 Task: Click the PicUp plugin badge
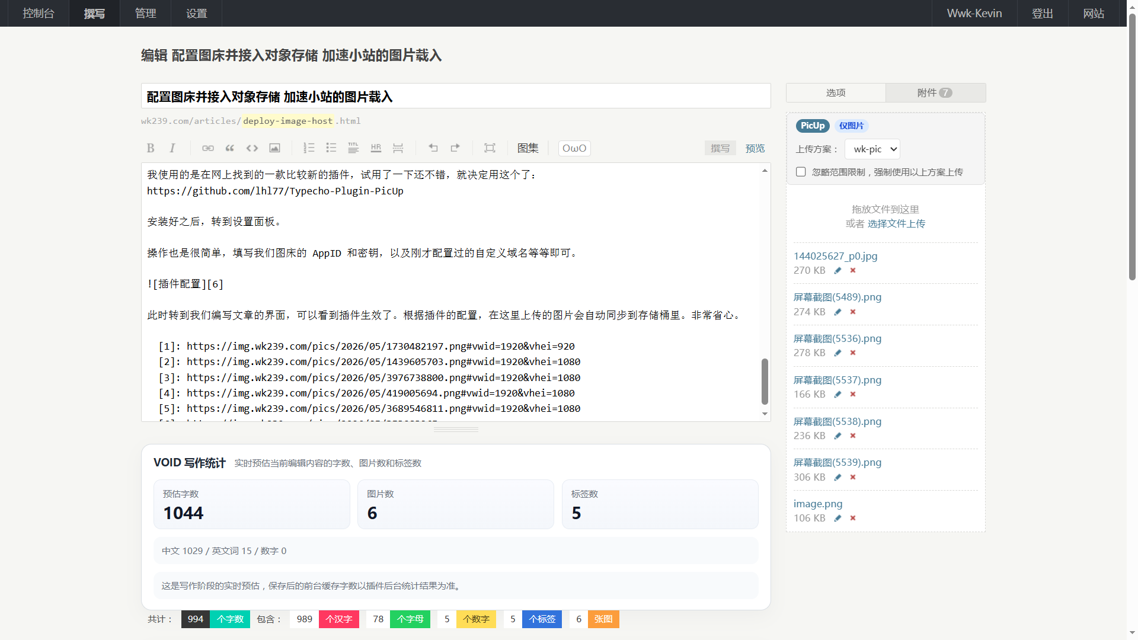(813, 126)
